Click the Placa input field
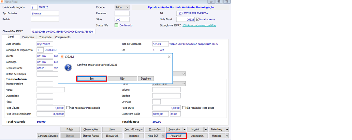Viewport: 352px width, 140px height. 45,102
